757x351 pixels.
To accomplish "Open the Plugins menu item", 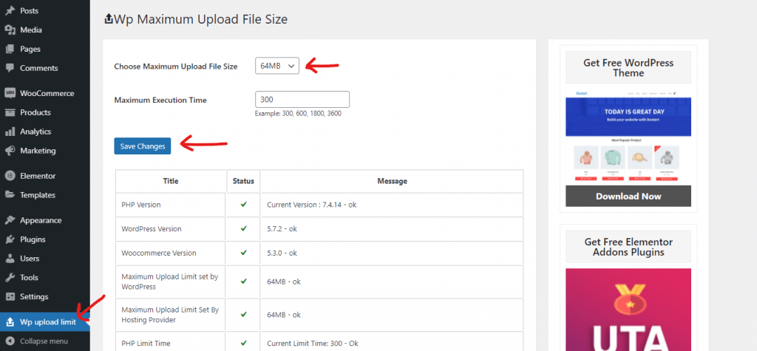I will [x=45, y=239].
